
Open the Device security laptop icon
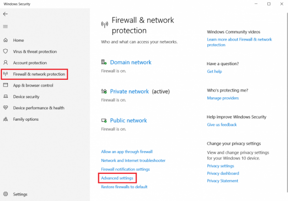coord(6,96)
